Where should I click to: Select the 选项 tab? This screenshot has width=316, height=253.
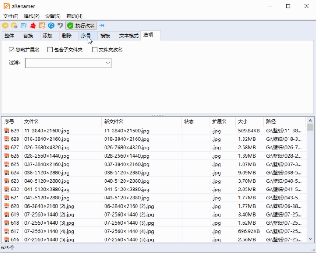151,35
